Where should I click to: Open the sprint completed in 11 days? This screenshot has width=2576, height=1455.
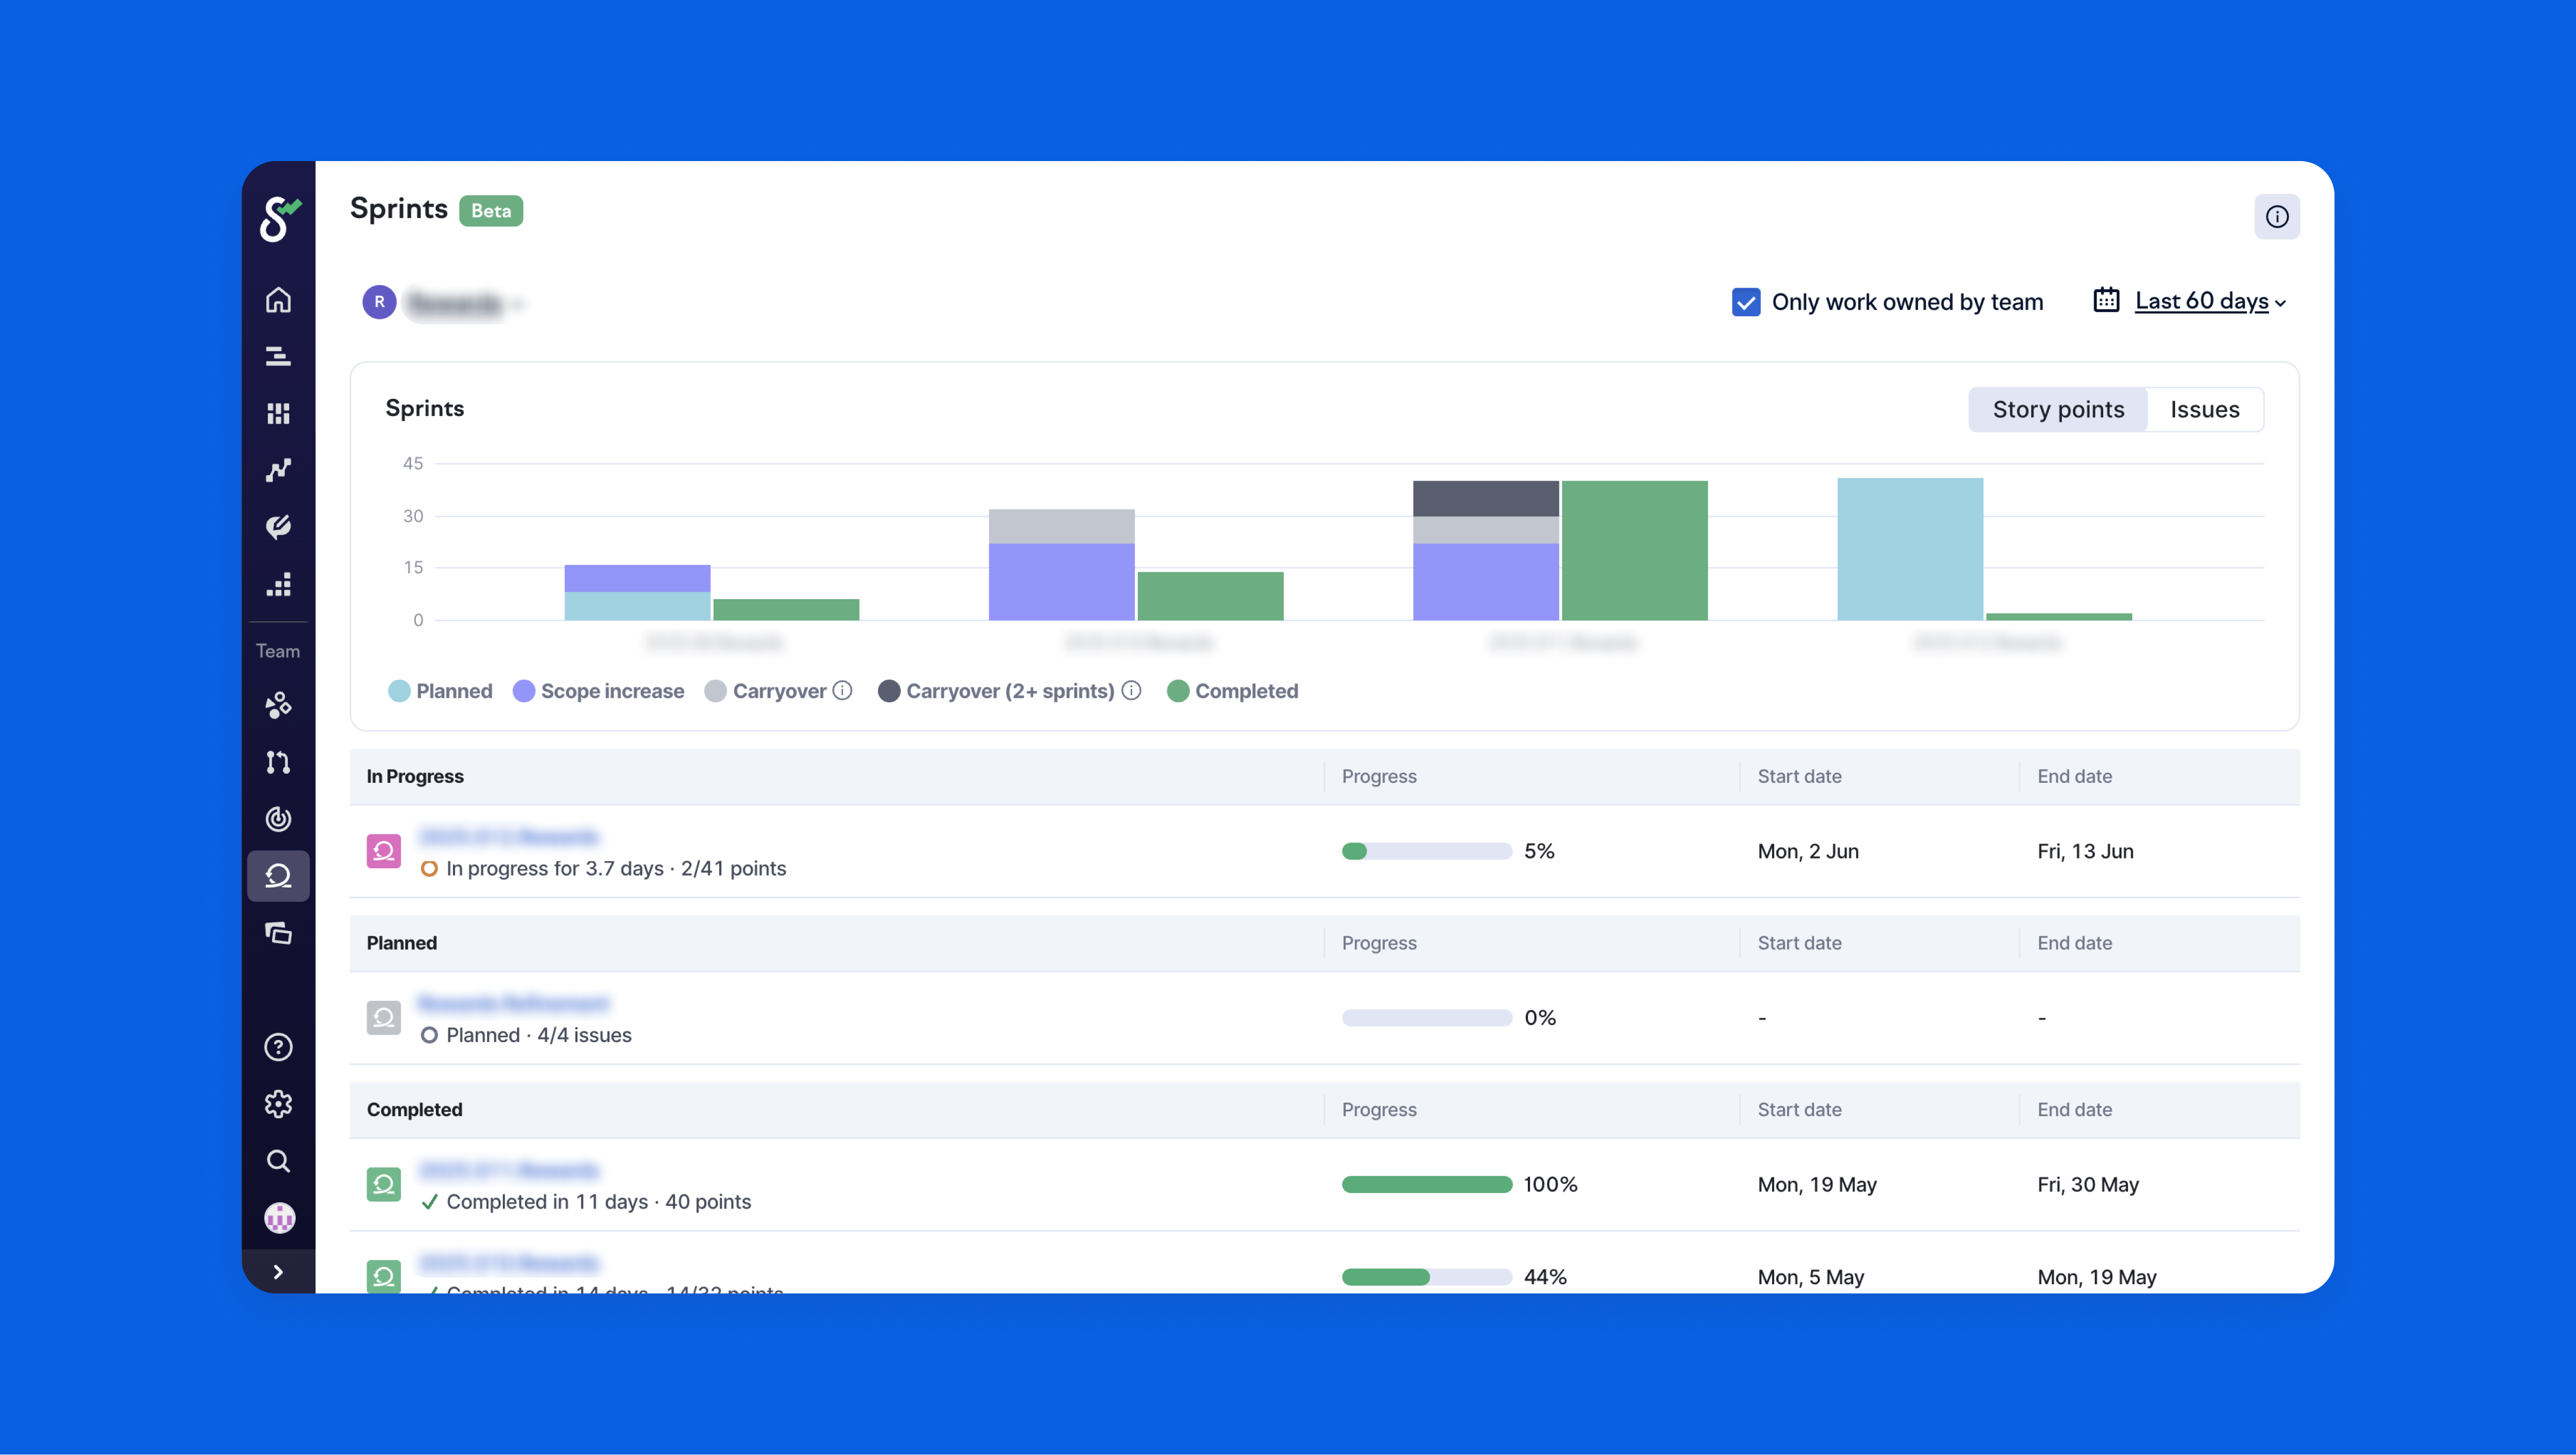(x=508, y=1170)
